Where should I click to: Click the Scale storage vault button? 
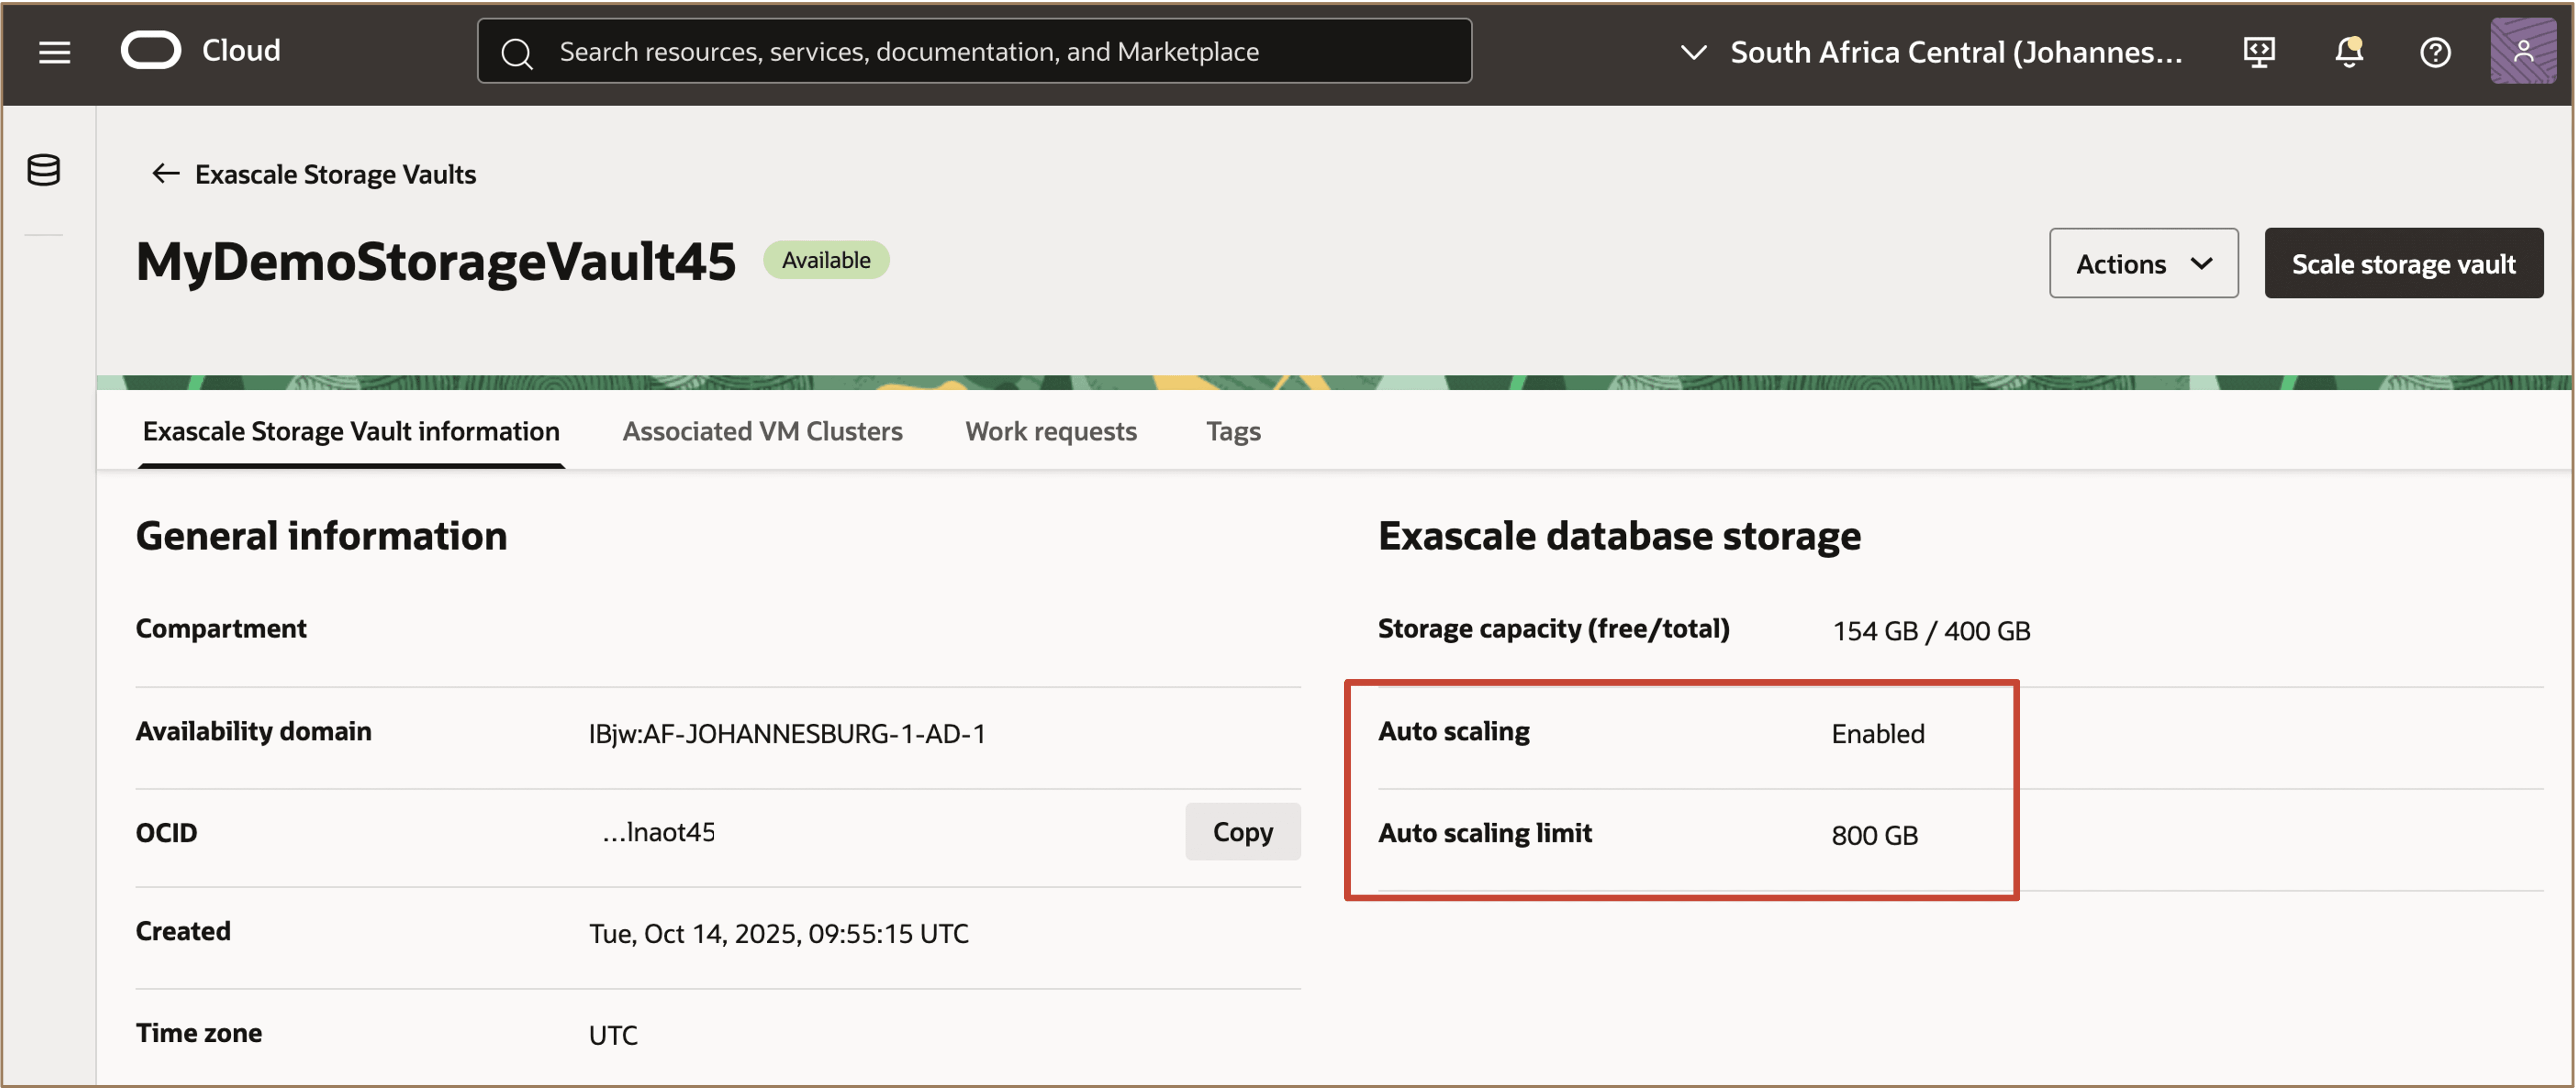coord(2404,263)
